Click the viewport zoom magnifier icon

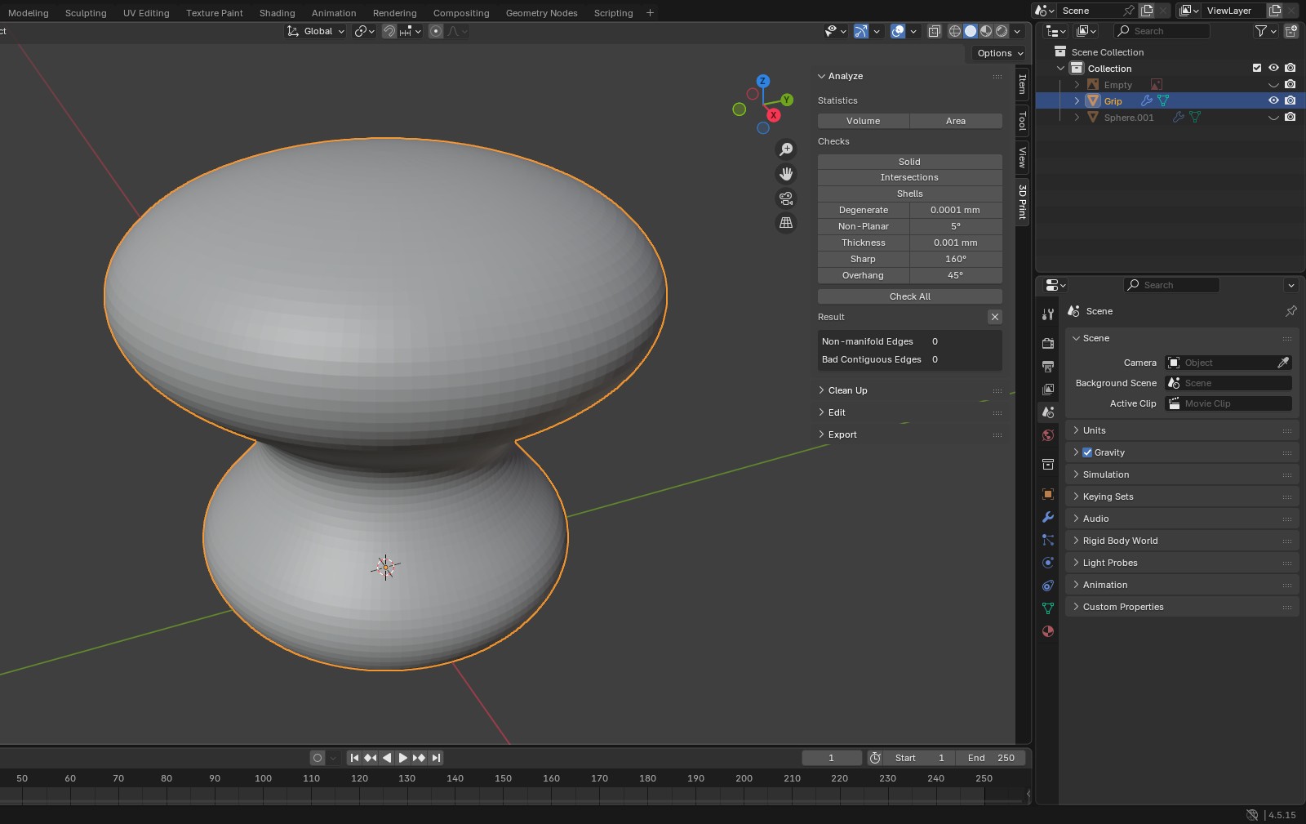pos(786,149)
